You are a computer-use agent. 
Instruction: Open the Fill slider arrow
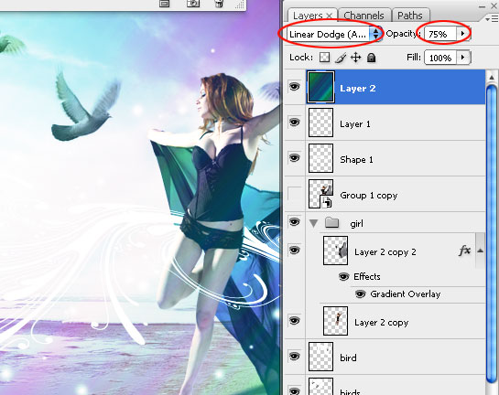463,58
